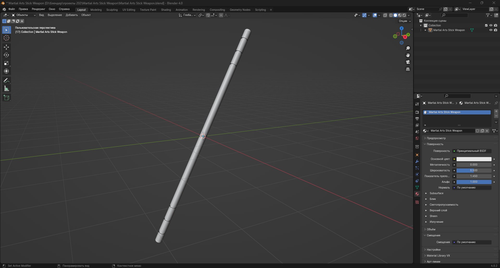This screenshot has width=500, height=268.
Task: Open the Scene properties tab
Action: click(417, 132)
